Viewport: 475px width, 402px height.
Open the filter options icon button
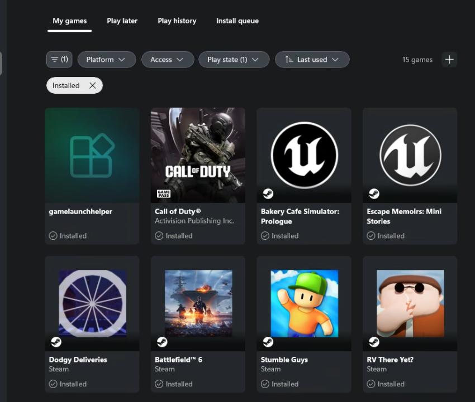tap(59, 60)
